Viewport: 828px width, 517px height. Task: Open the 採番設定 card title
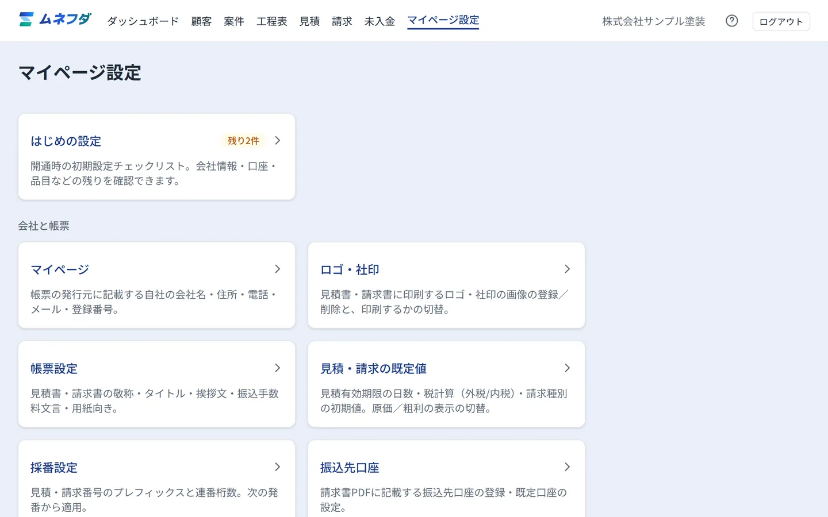click(54, 468)
